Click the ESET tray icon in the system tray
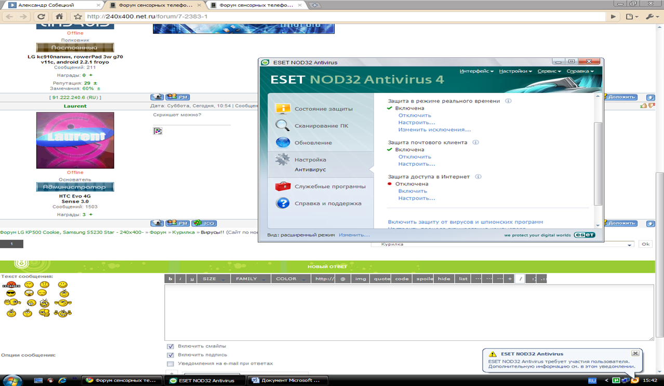Image resolution: width=664 pixels, height=386 pixels. 634,380
